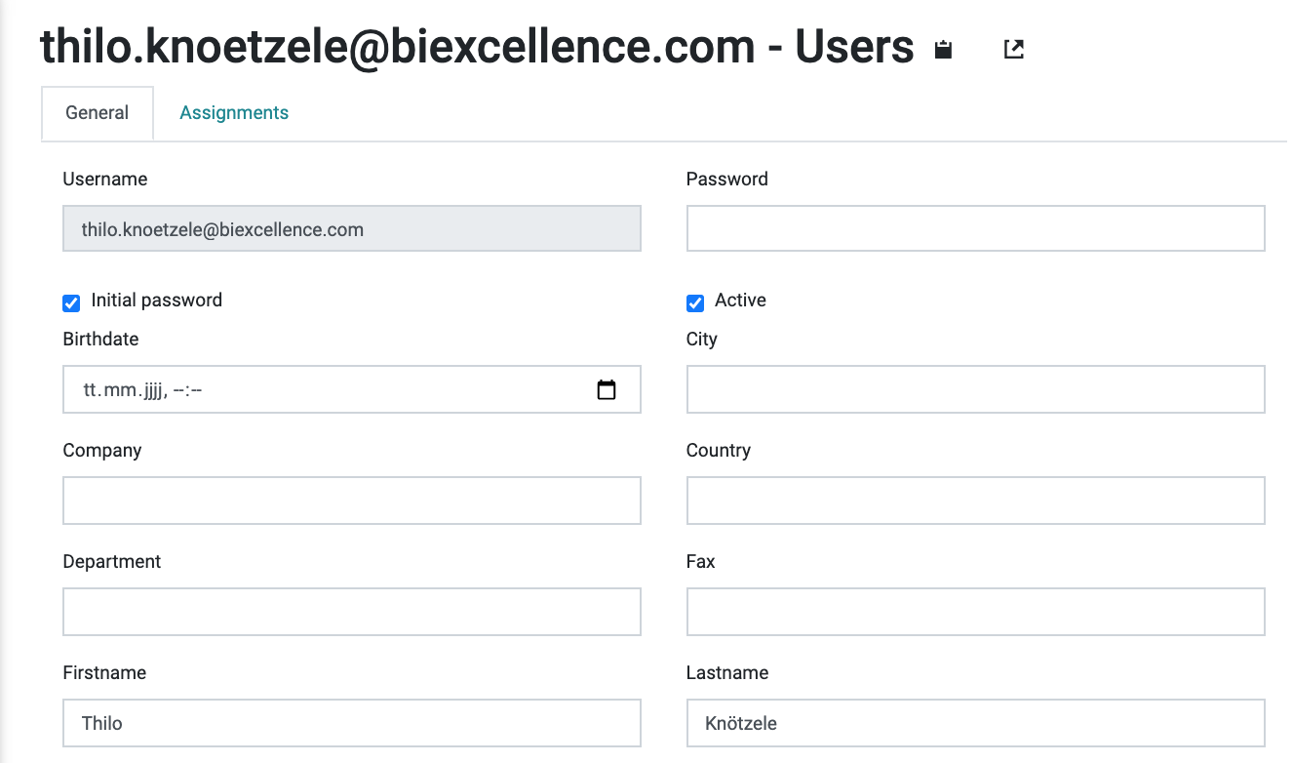Switch to the Assignments tab
Image resolution: width=1293 pixels, height=763 pixels.
[x=234, y=113]
